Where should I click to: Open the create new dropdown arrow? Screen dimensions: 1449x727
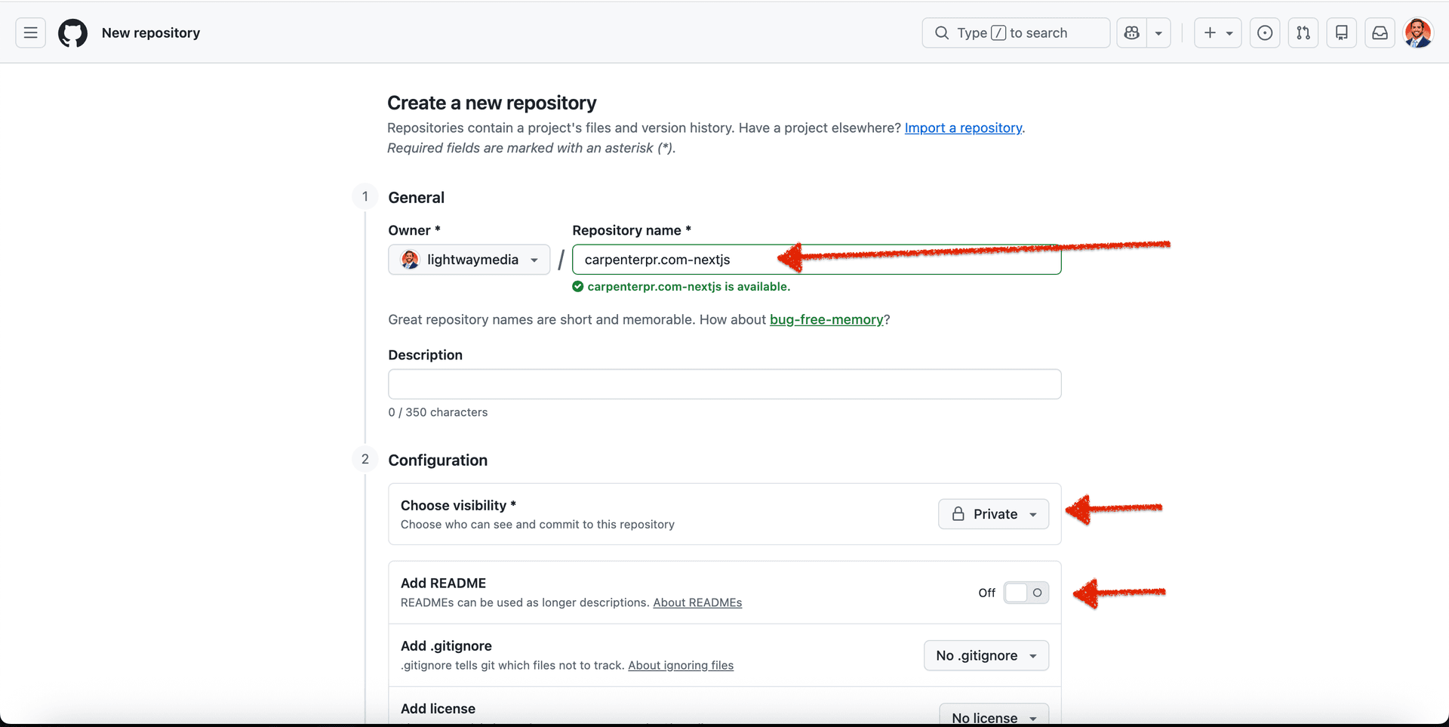1228,32
